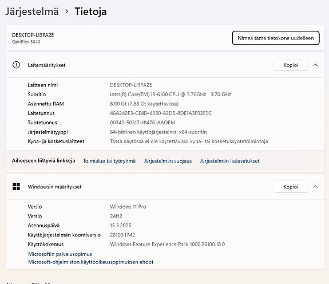Copy device specifications with Kopioi button

(x=291, y=65)
